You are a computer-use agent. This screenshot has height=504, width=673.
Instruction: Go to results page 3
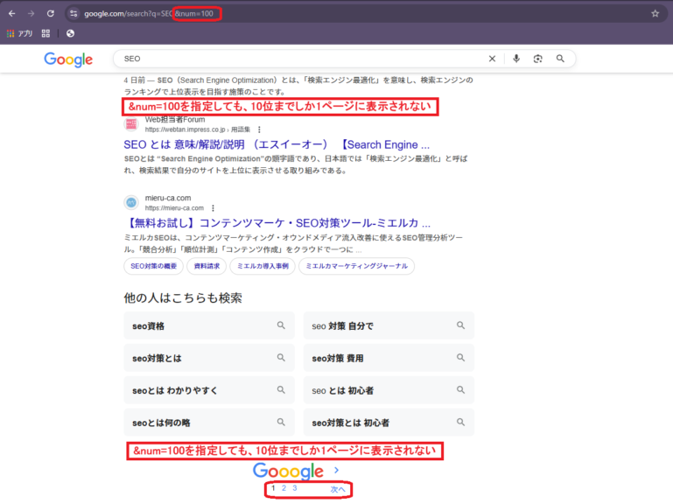pos(295,488)
